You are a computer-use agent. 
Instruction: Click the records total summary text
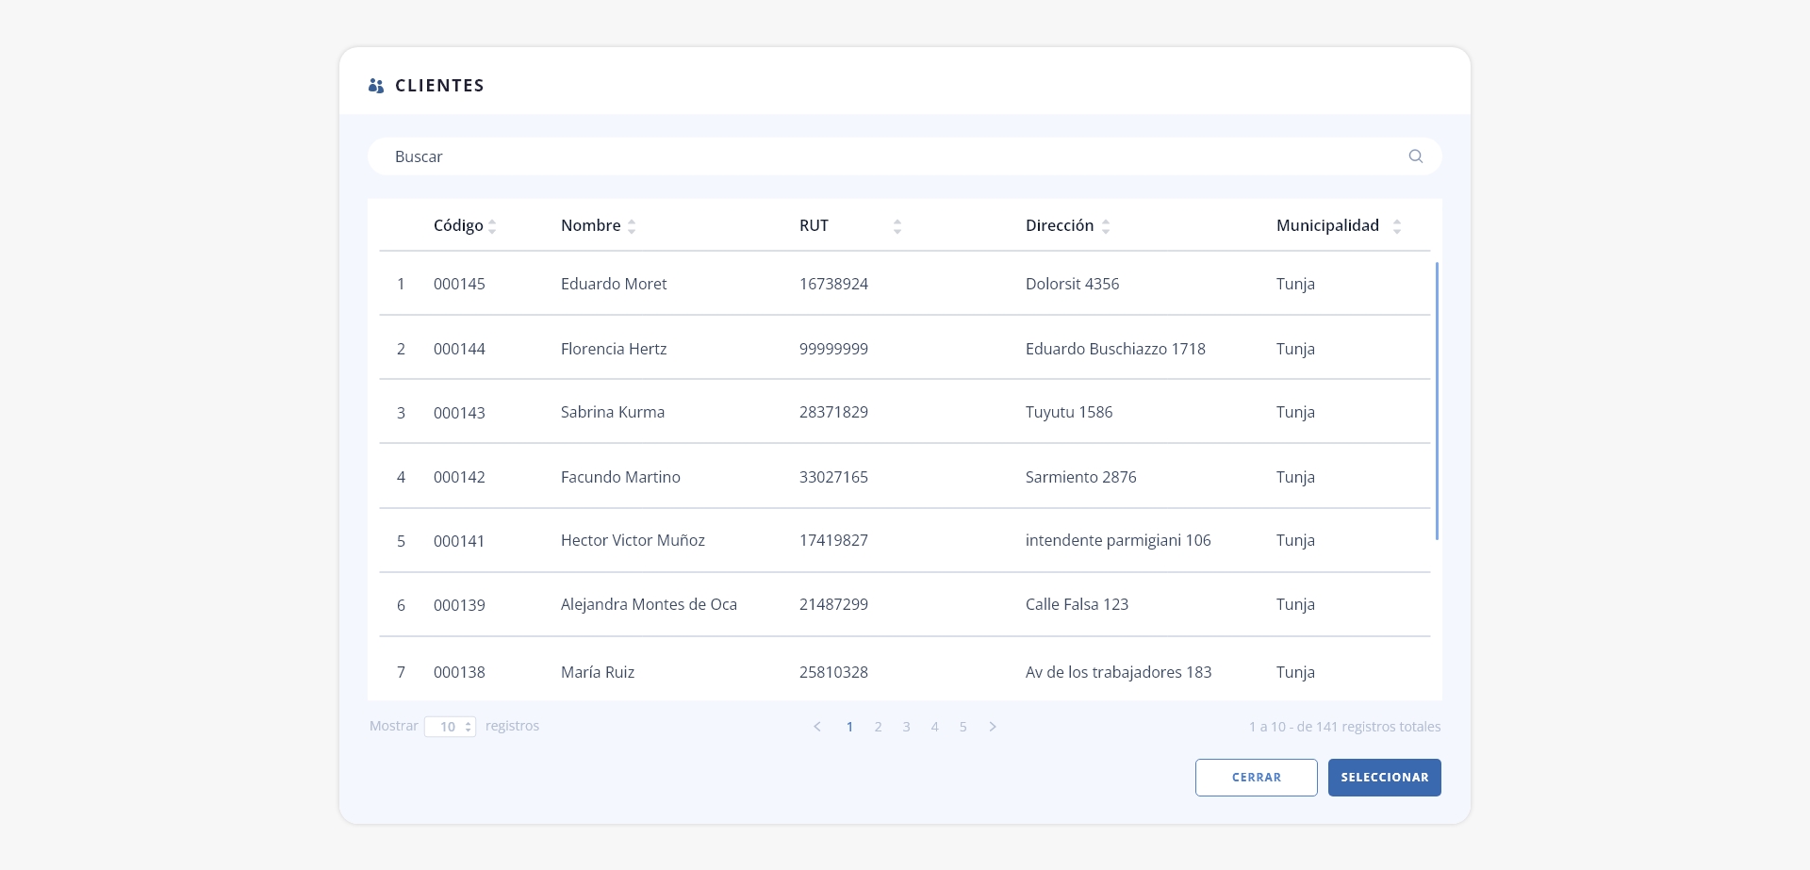point(1344,727)
